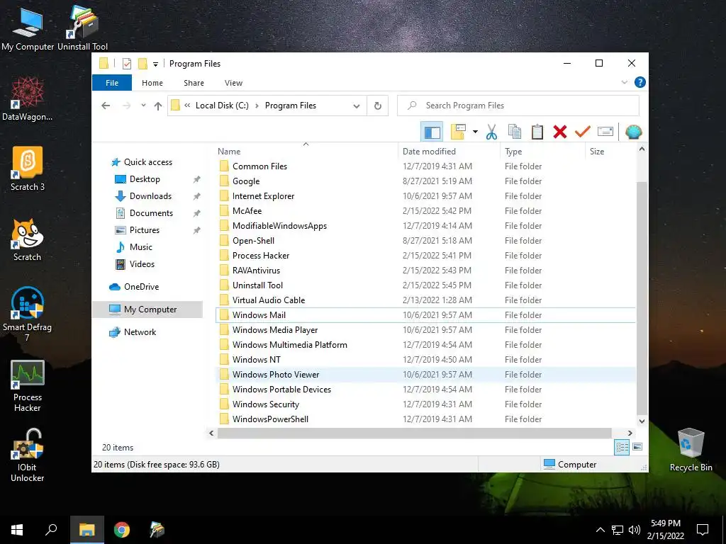Click the quick access Properties checkmark icon in title bar
Image resolution: width=726 pixels, height=544 pixels.
[127, 63]
